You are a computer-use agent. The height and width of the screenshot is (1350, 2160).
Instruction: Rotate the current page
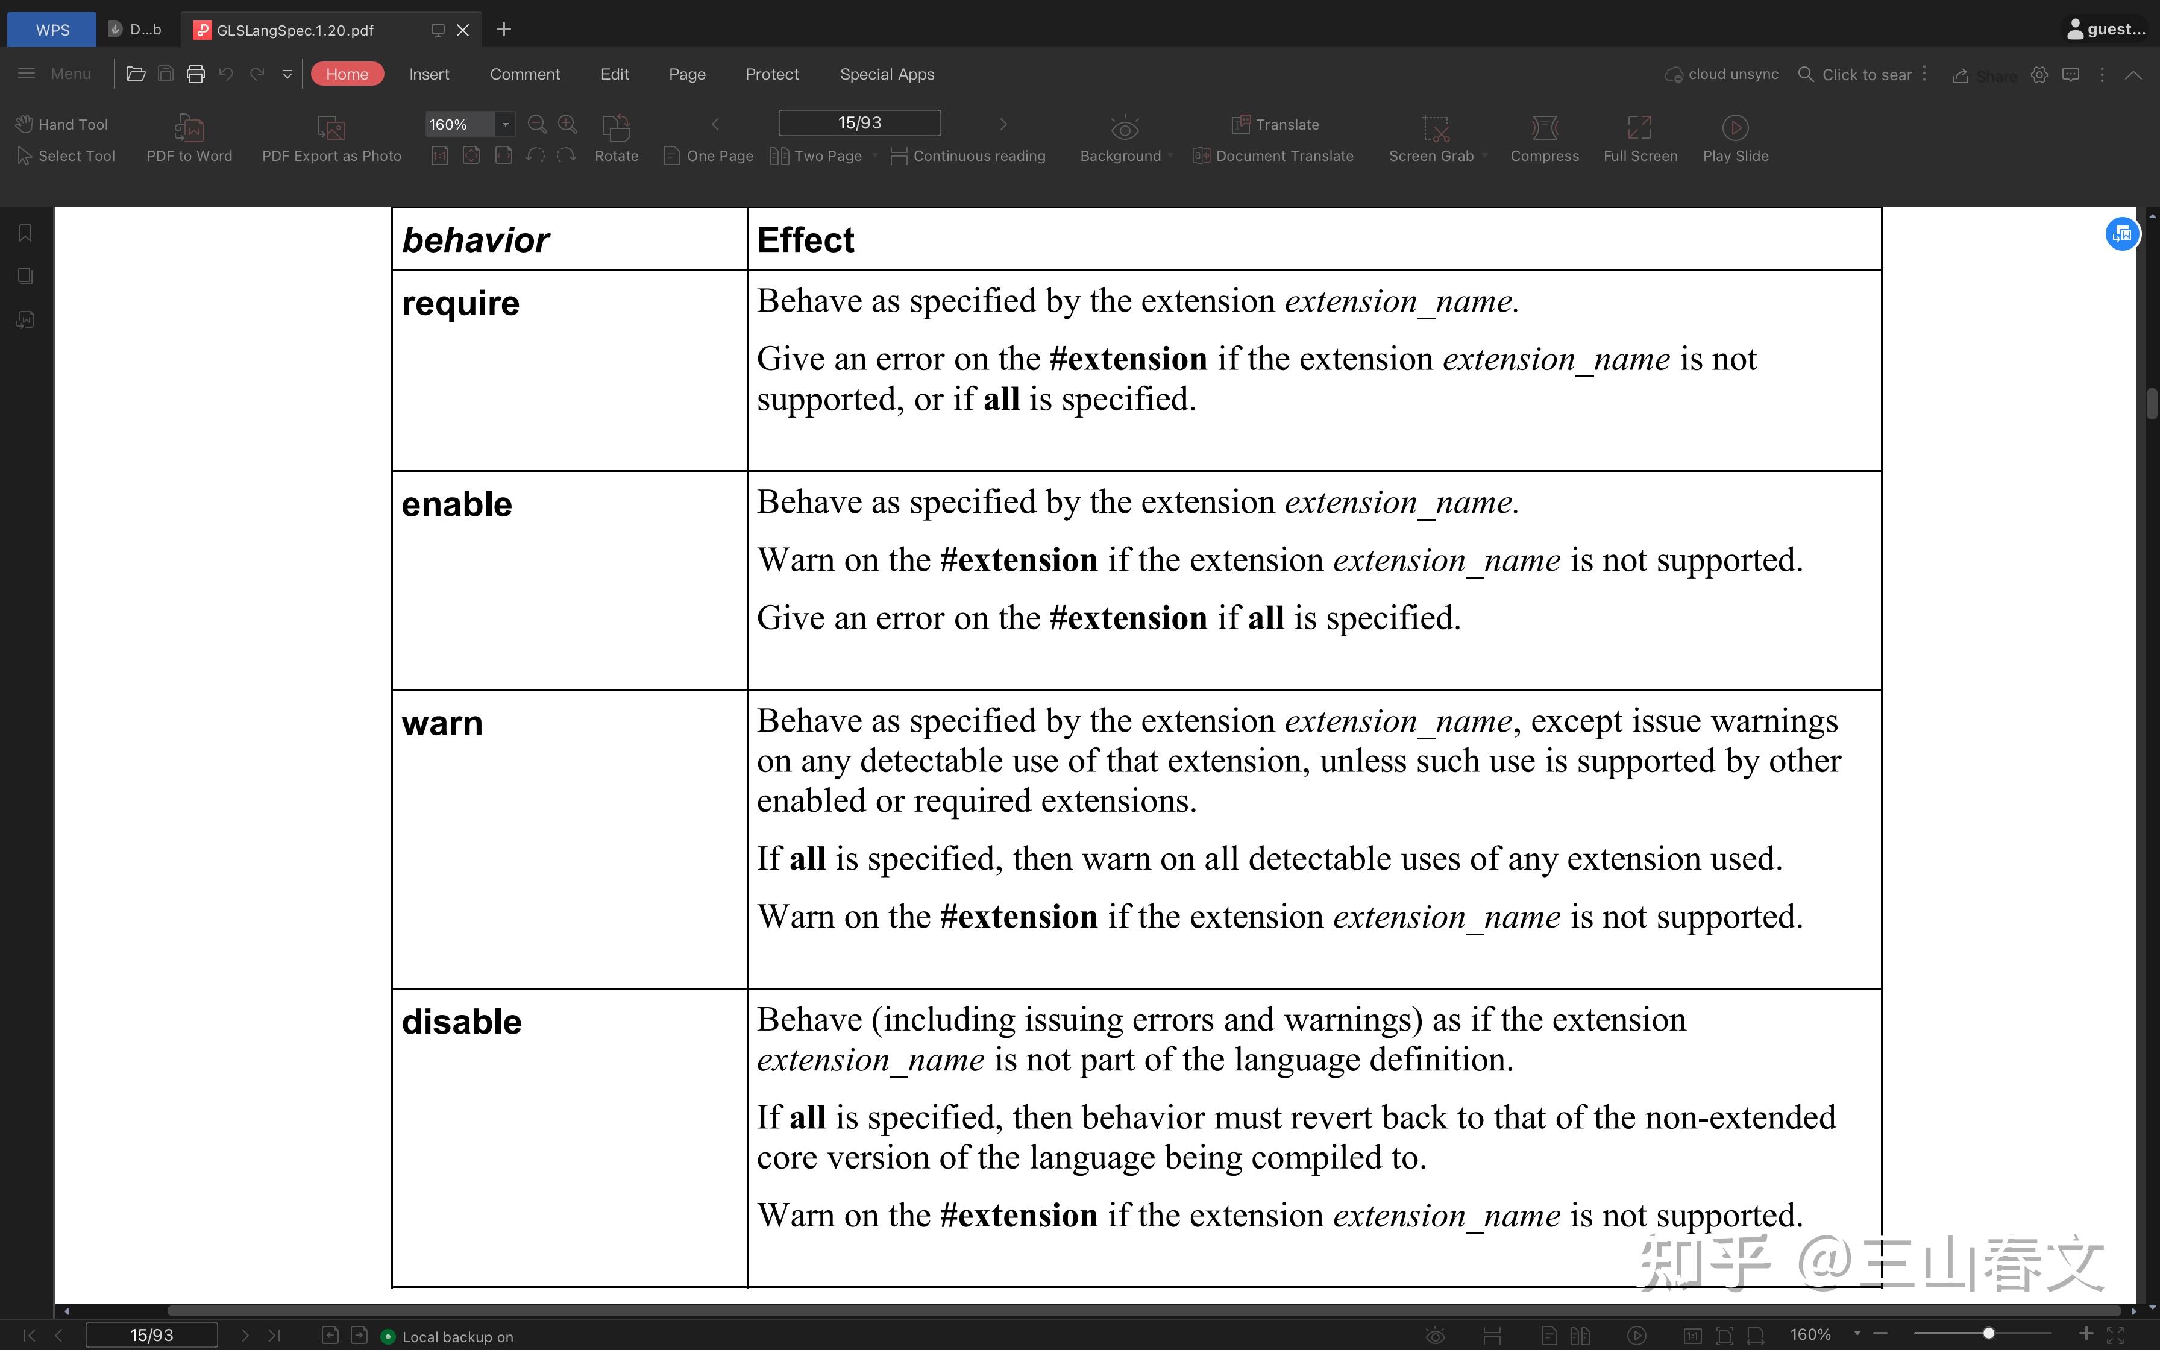[616, 139]
